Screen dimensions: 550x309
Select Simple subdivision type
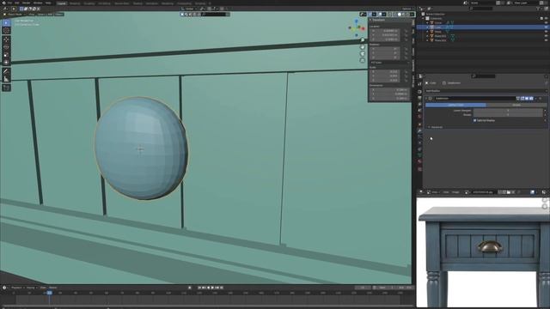[516, 105]
